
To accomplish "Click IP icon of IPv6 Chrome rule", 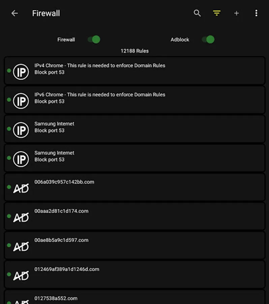I will pyautogui.click(x=21, y=101).
